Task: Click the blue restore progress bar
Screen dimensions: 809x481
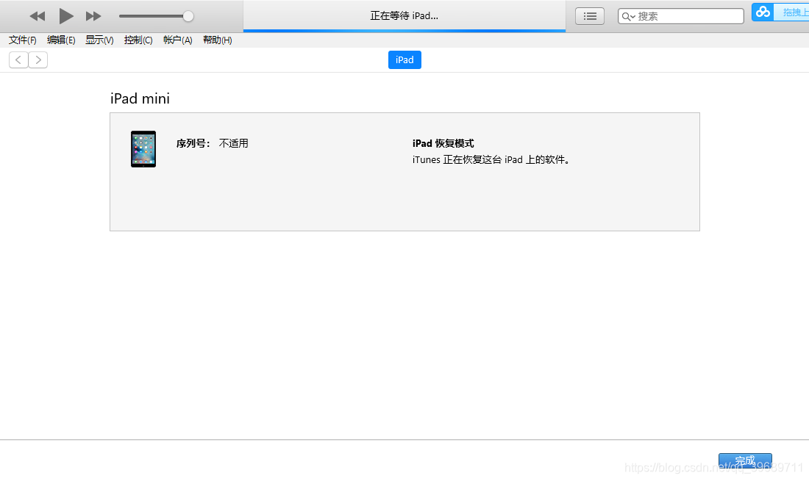Action: (404, 31)
